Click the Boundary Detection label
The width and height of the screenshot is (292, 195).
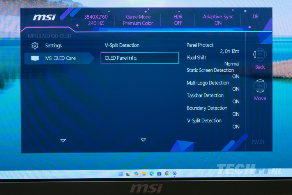[x=207, y=108]
